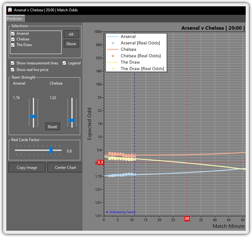
Task: Click the Arsenal [Real Odds] dot in legend
Action: pyautogui.click(x=113, y=43)
